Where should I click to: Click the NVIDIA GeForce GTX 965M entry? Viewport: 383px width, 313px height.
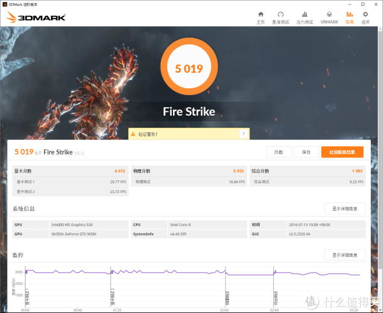pyautogui.click(x=74, y=234)
